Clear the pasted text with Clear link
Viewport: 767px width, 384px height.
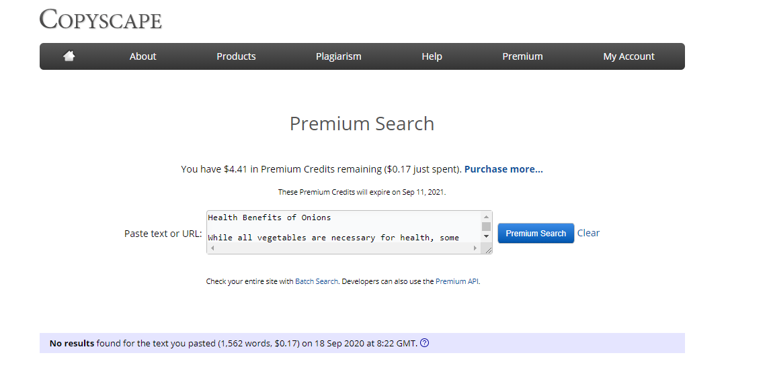tap(588, 233)
